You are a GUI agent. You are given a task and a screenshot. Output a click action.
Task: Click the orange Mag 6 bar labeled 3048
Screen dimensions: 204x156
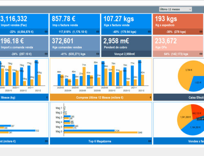tap(101, 132)
